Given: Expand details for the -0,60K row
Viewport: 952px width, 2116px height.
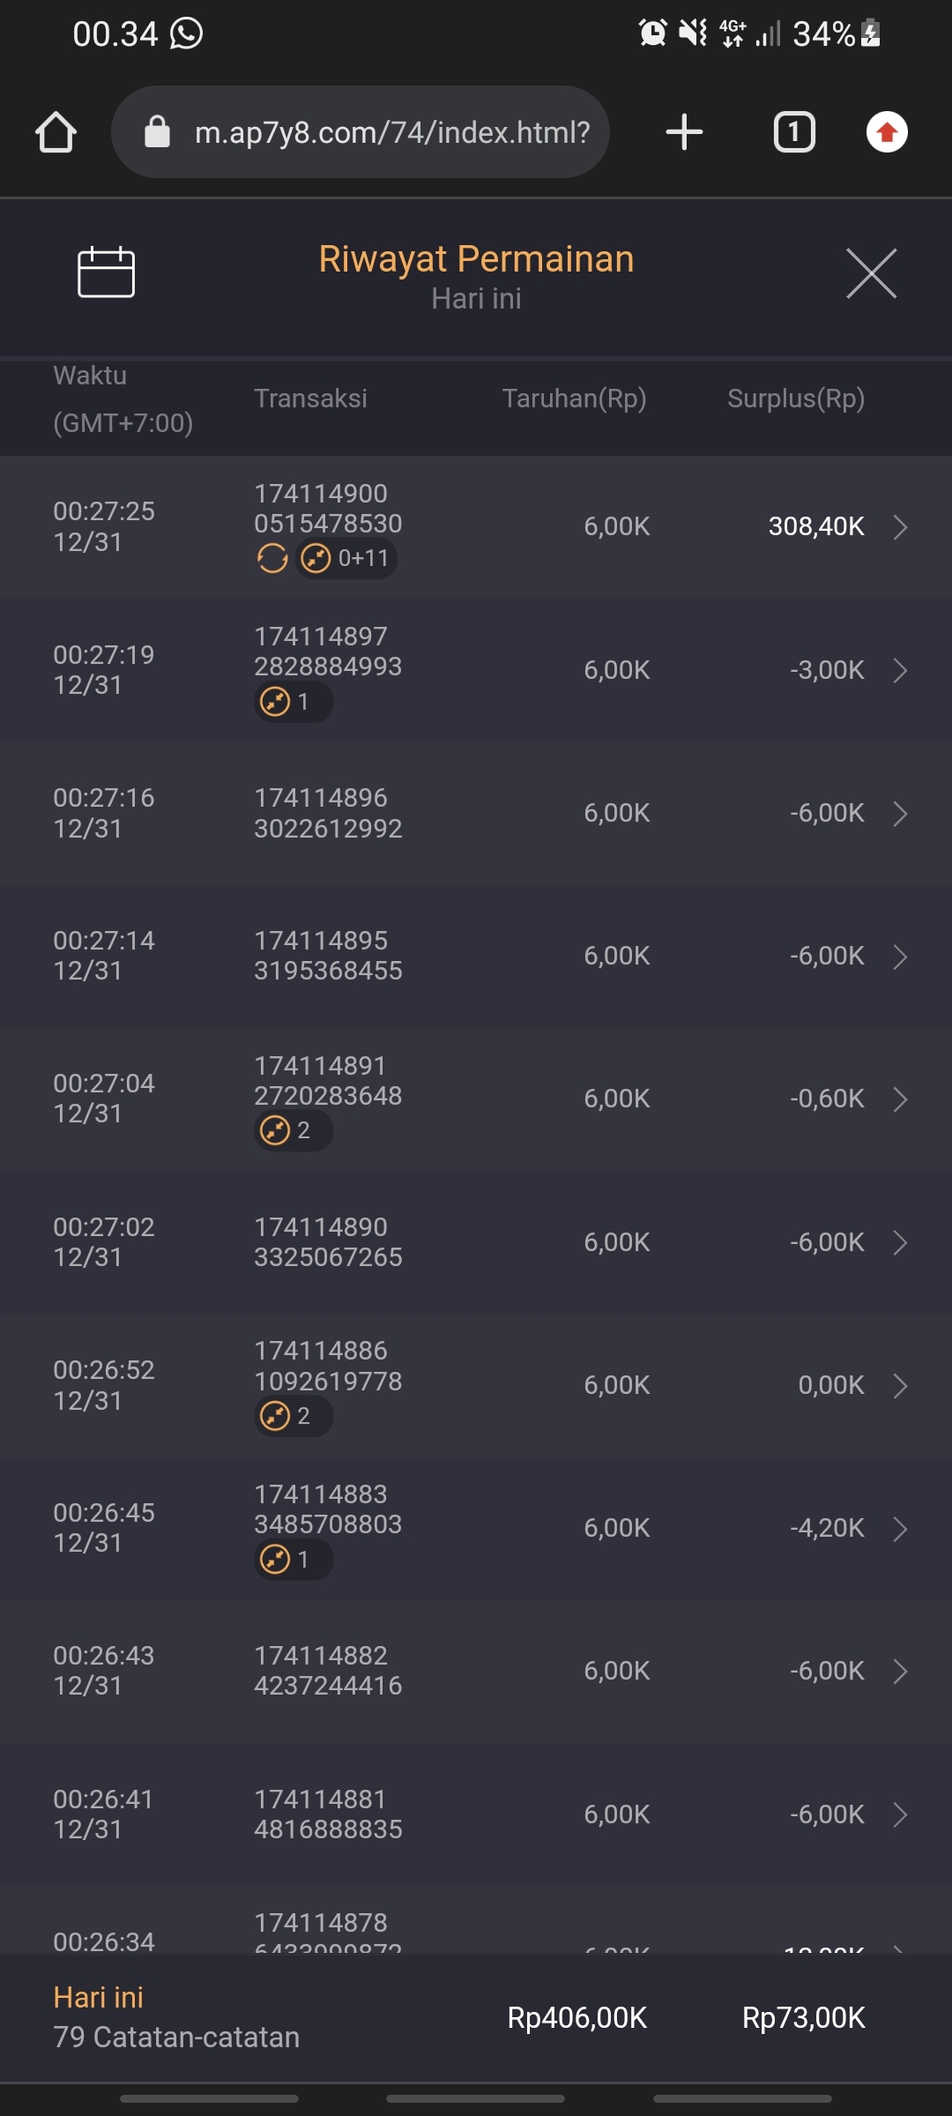Looking at the screenshot, I should [x=900, y=1099].
